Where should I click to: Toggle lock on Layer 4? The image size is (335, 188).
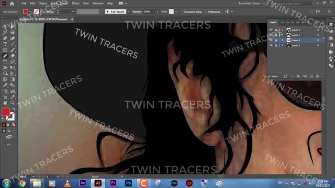(276, 40)
